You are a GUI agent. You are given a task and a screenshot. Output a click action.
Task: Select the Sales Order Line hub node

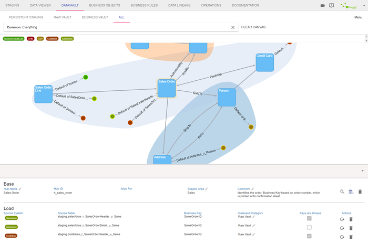click(44, 94)
